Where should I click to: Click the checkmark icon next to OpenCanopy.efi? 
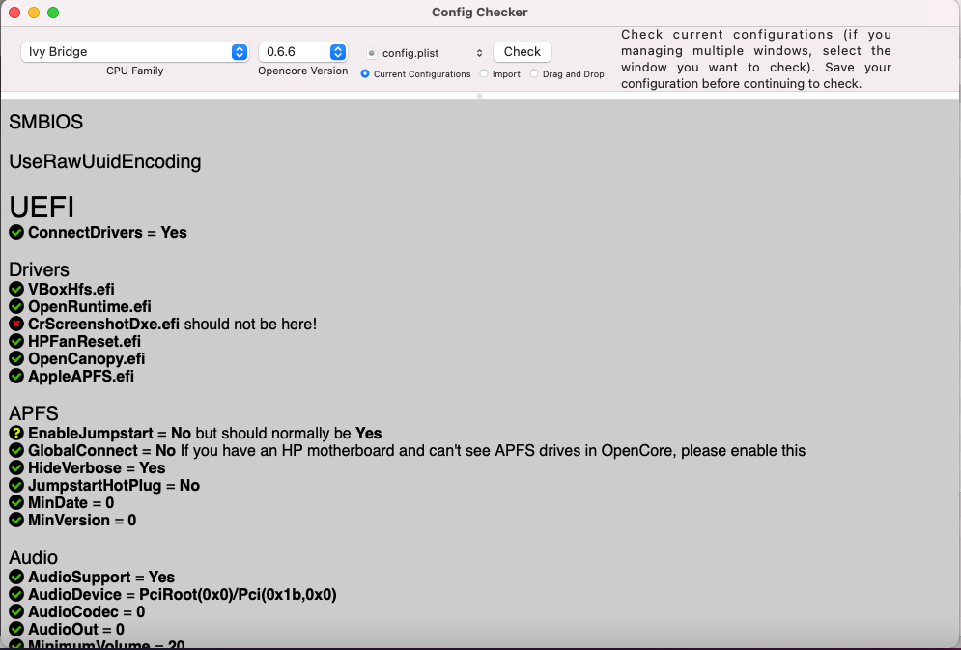[16, 358]
